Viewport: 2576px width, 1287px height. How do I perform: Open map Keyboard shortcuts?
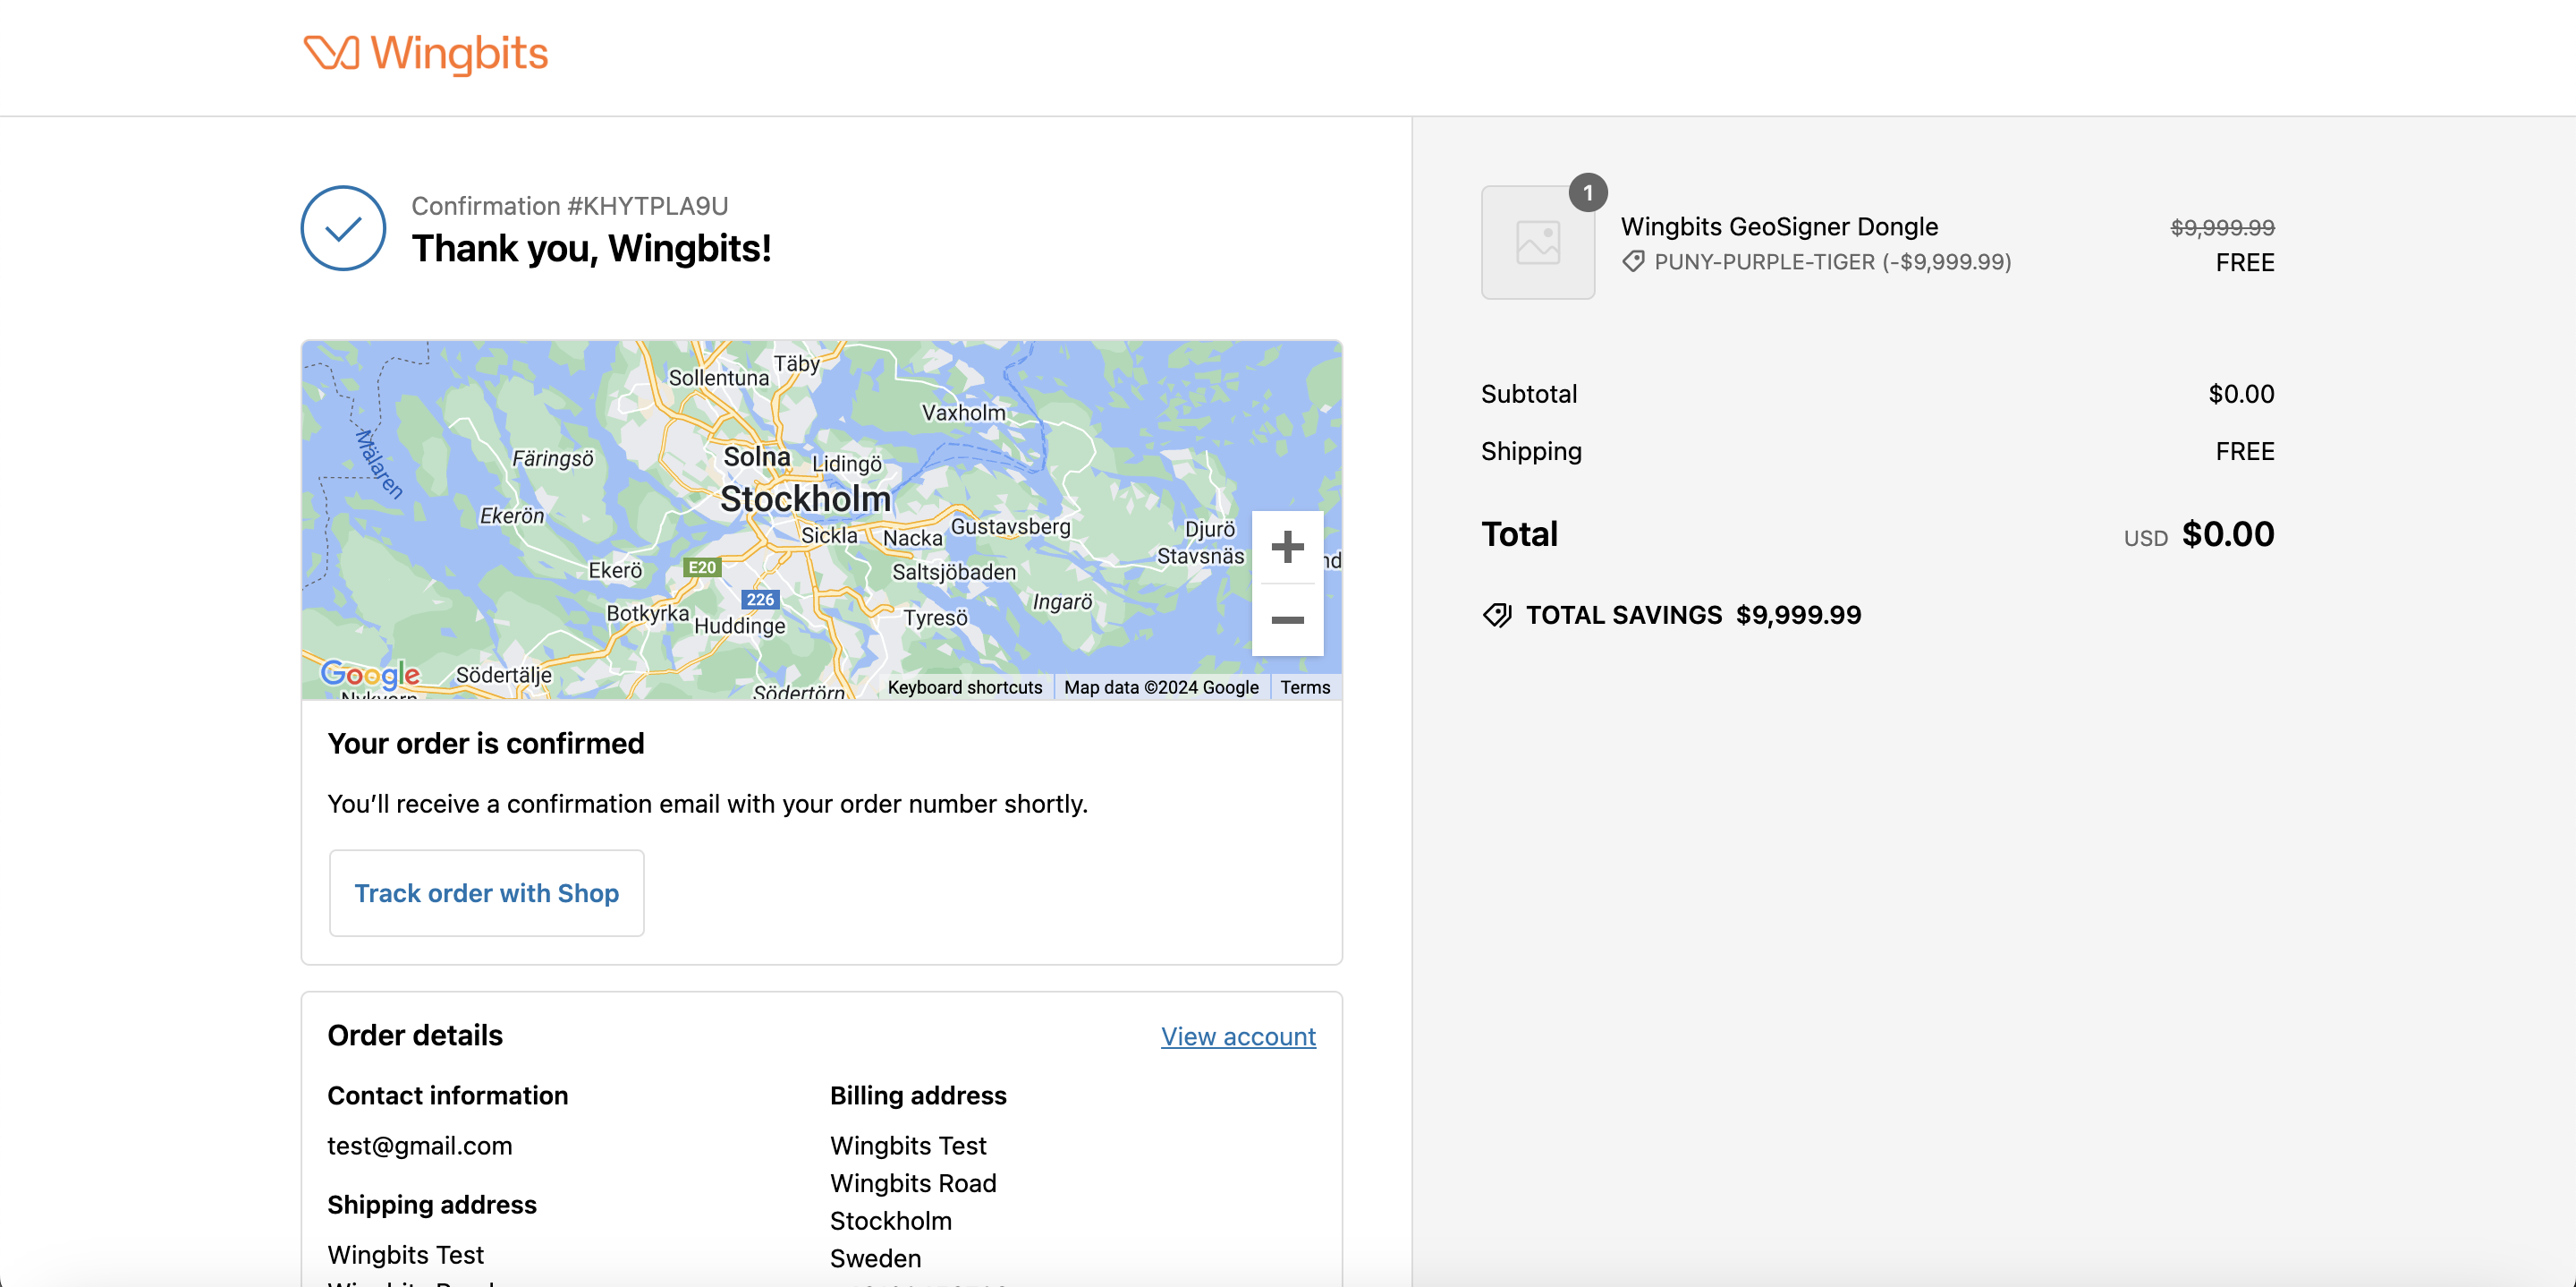964,687
